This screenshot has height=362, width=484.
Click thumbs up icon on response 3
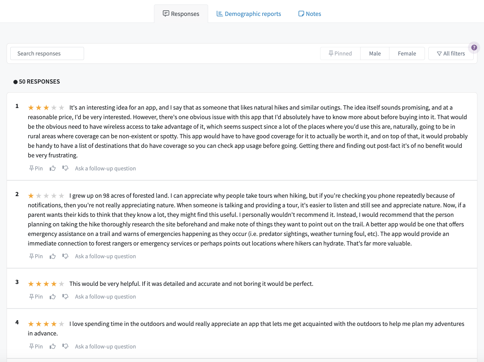pyautogui.click(x=52, y=296)
